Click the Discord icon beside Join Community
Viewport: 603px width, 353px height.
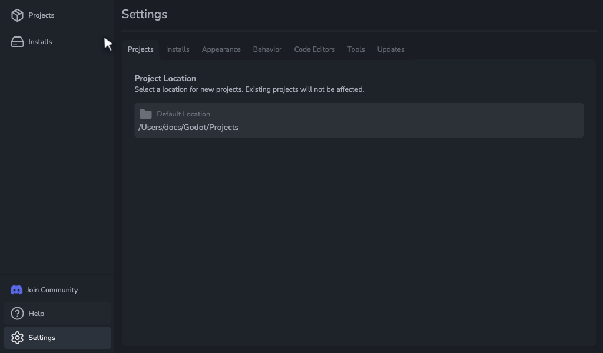(x=16, y=290)
